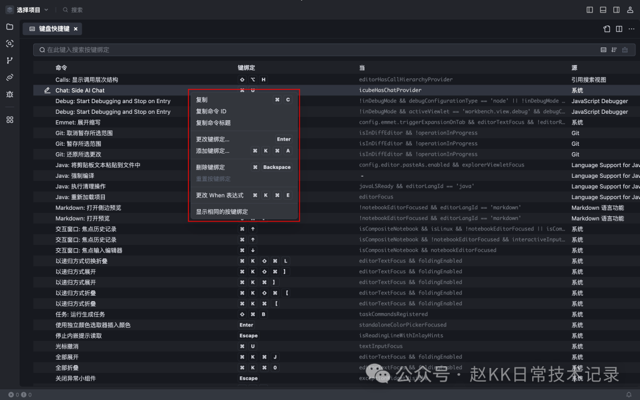The width and height of the screenshot is (640, 400).
Task: Open the extensions grid icon in sidebar
Action: click(9, 120)
